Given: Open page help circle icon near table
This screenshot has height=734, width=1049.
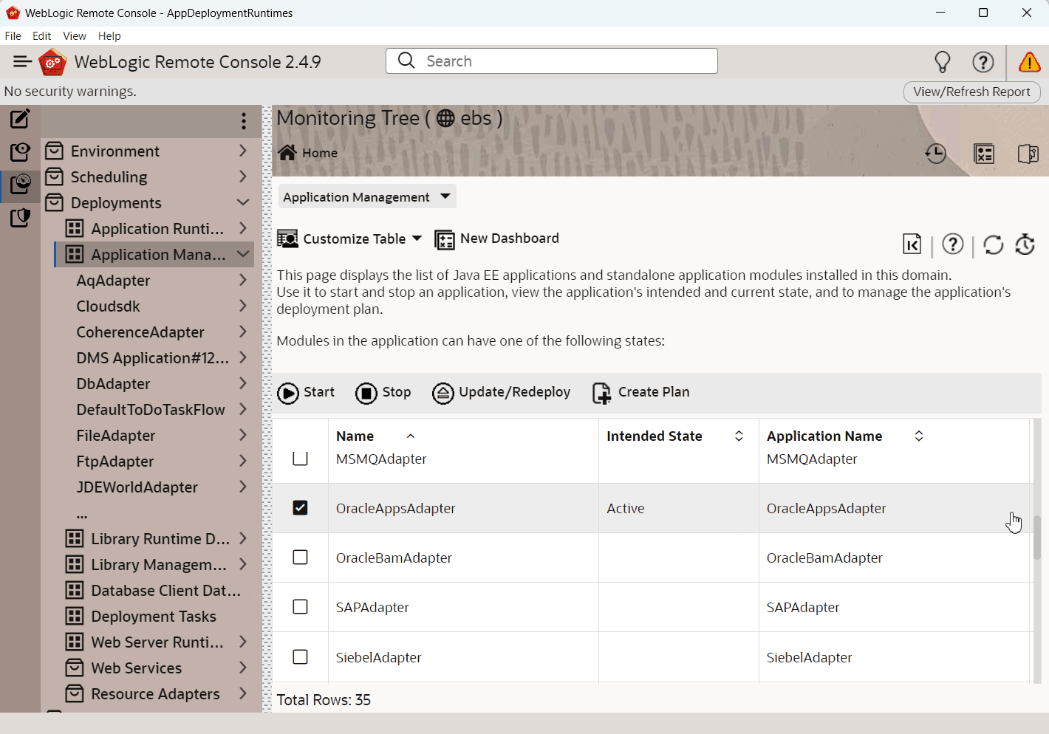Looking at the screenshot, I should click(x=953, y=244).
